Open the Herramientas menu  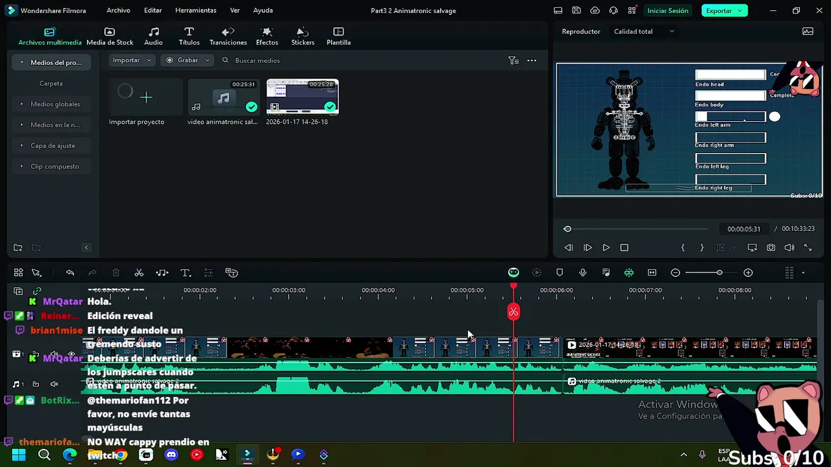195,10
